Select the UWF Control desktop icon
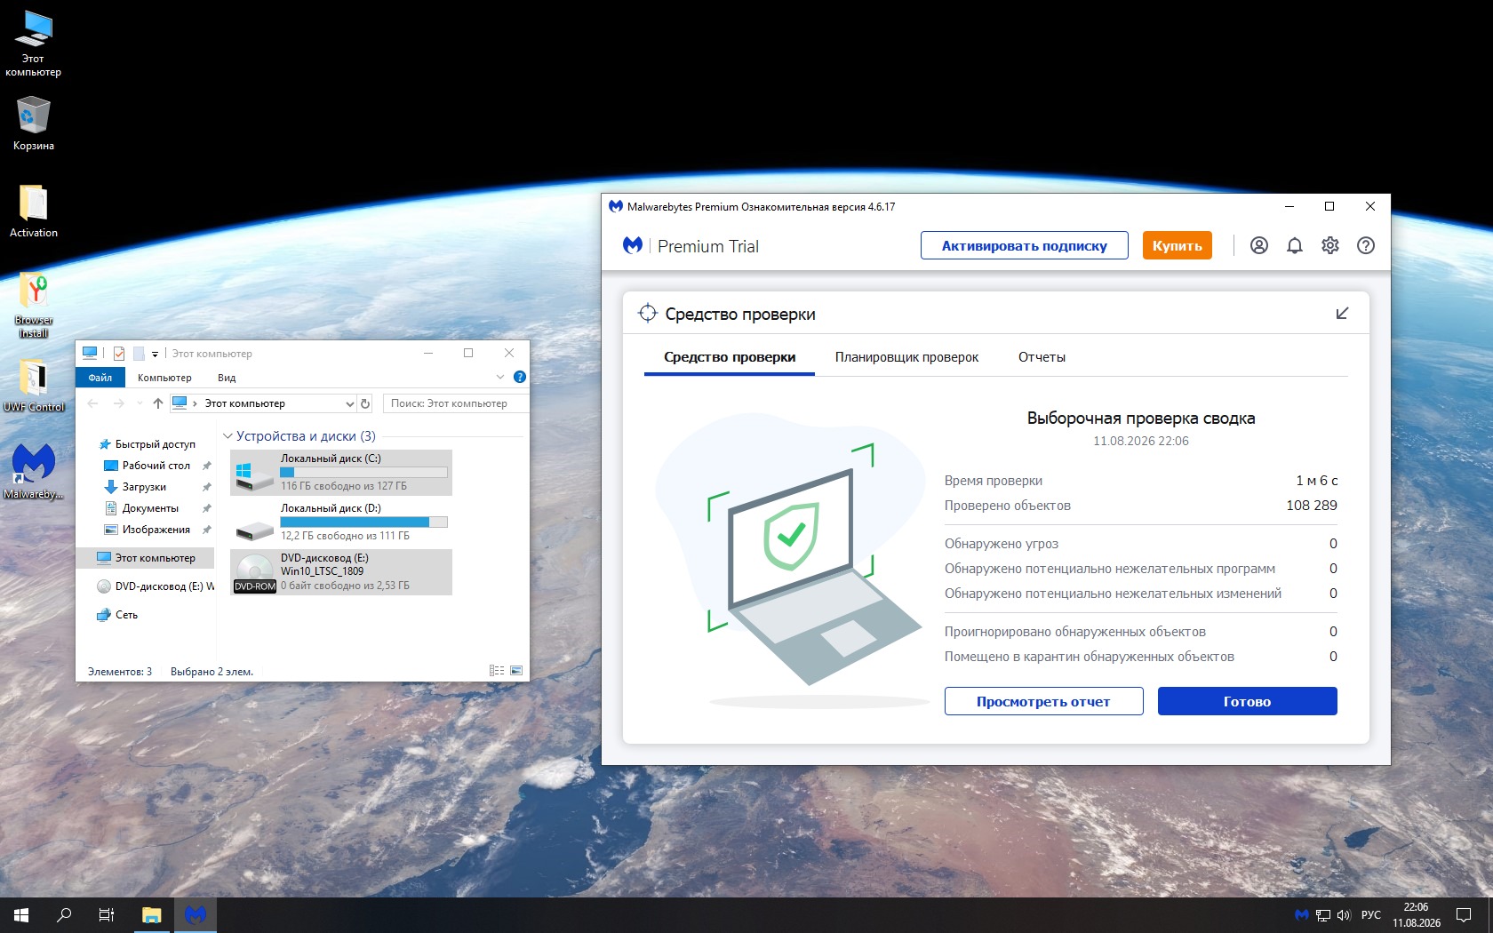This screenshot has height=933, width=1493. coord(34,386)
